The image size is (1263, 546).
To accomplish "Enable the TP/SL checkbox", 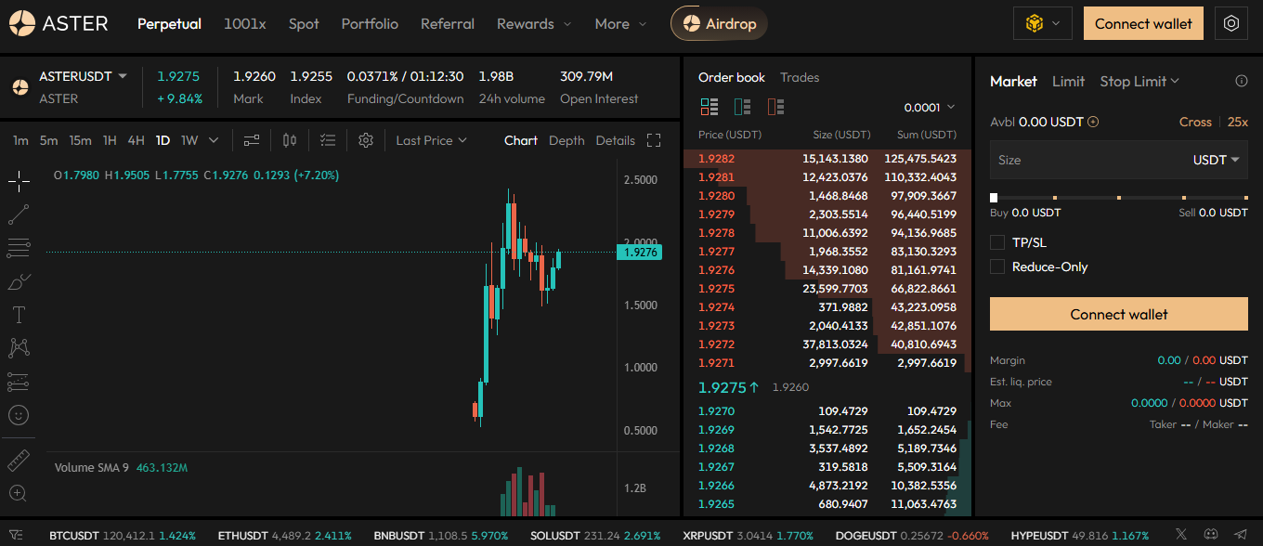I will [997, 242].
